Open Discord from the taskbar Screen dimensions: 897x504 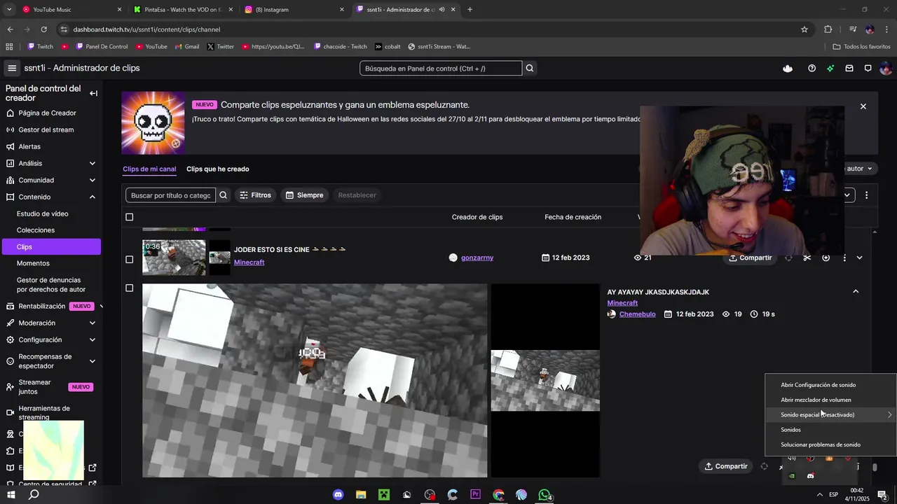(338, 495)
